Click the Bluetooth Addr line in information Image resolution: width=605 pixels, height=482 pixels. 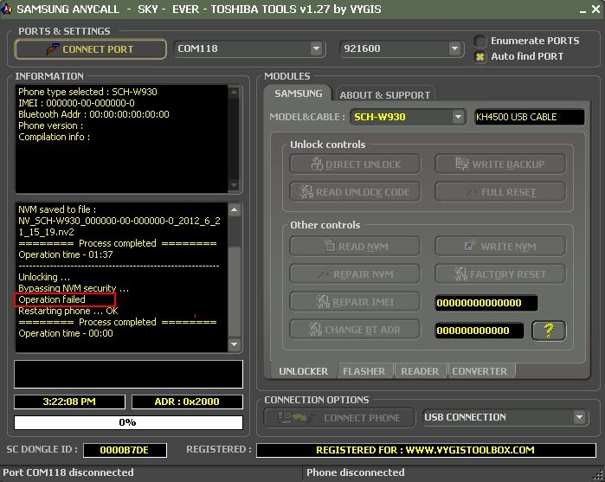[93, 114]
